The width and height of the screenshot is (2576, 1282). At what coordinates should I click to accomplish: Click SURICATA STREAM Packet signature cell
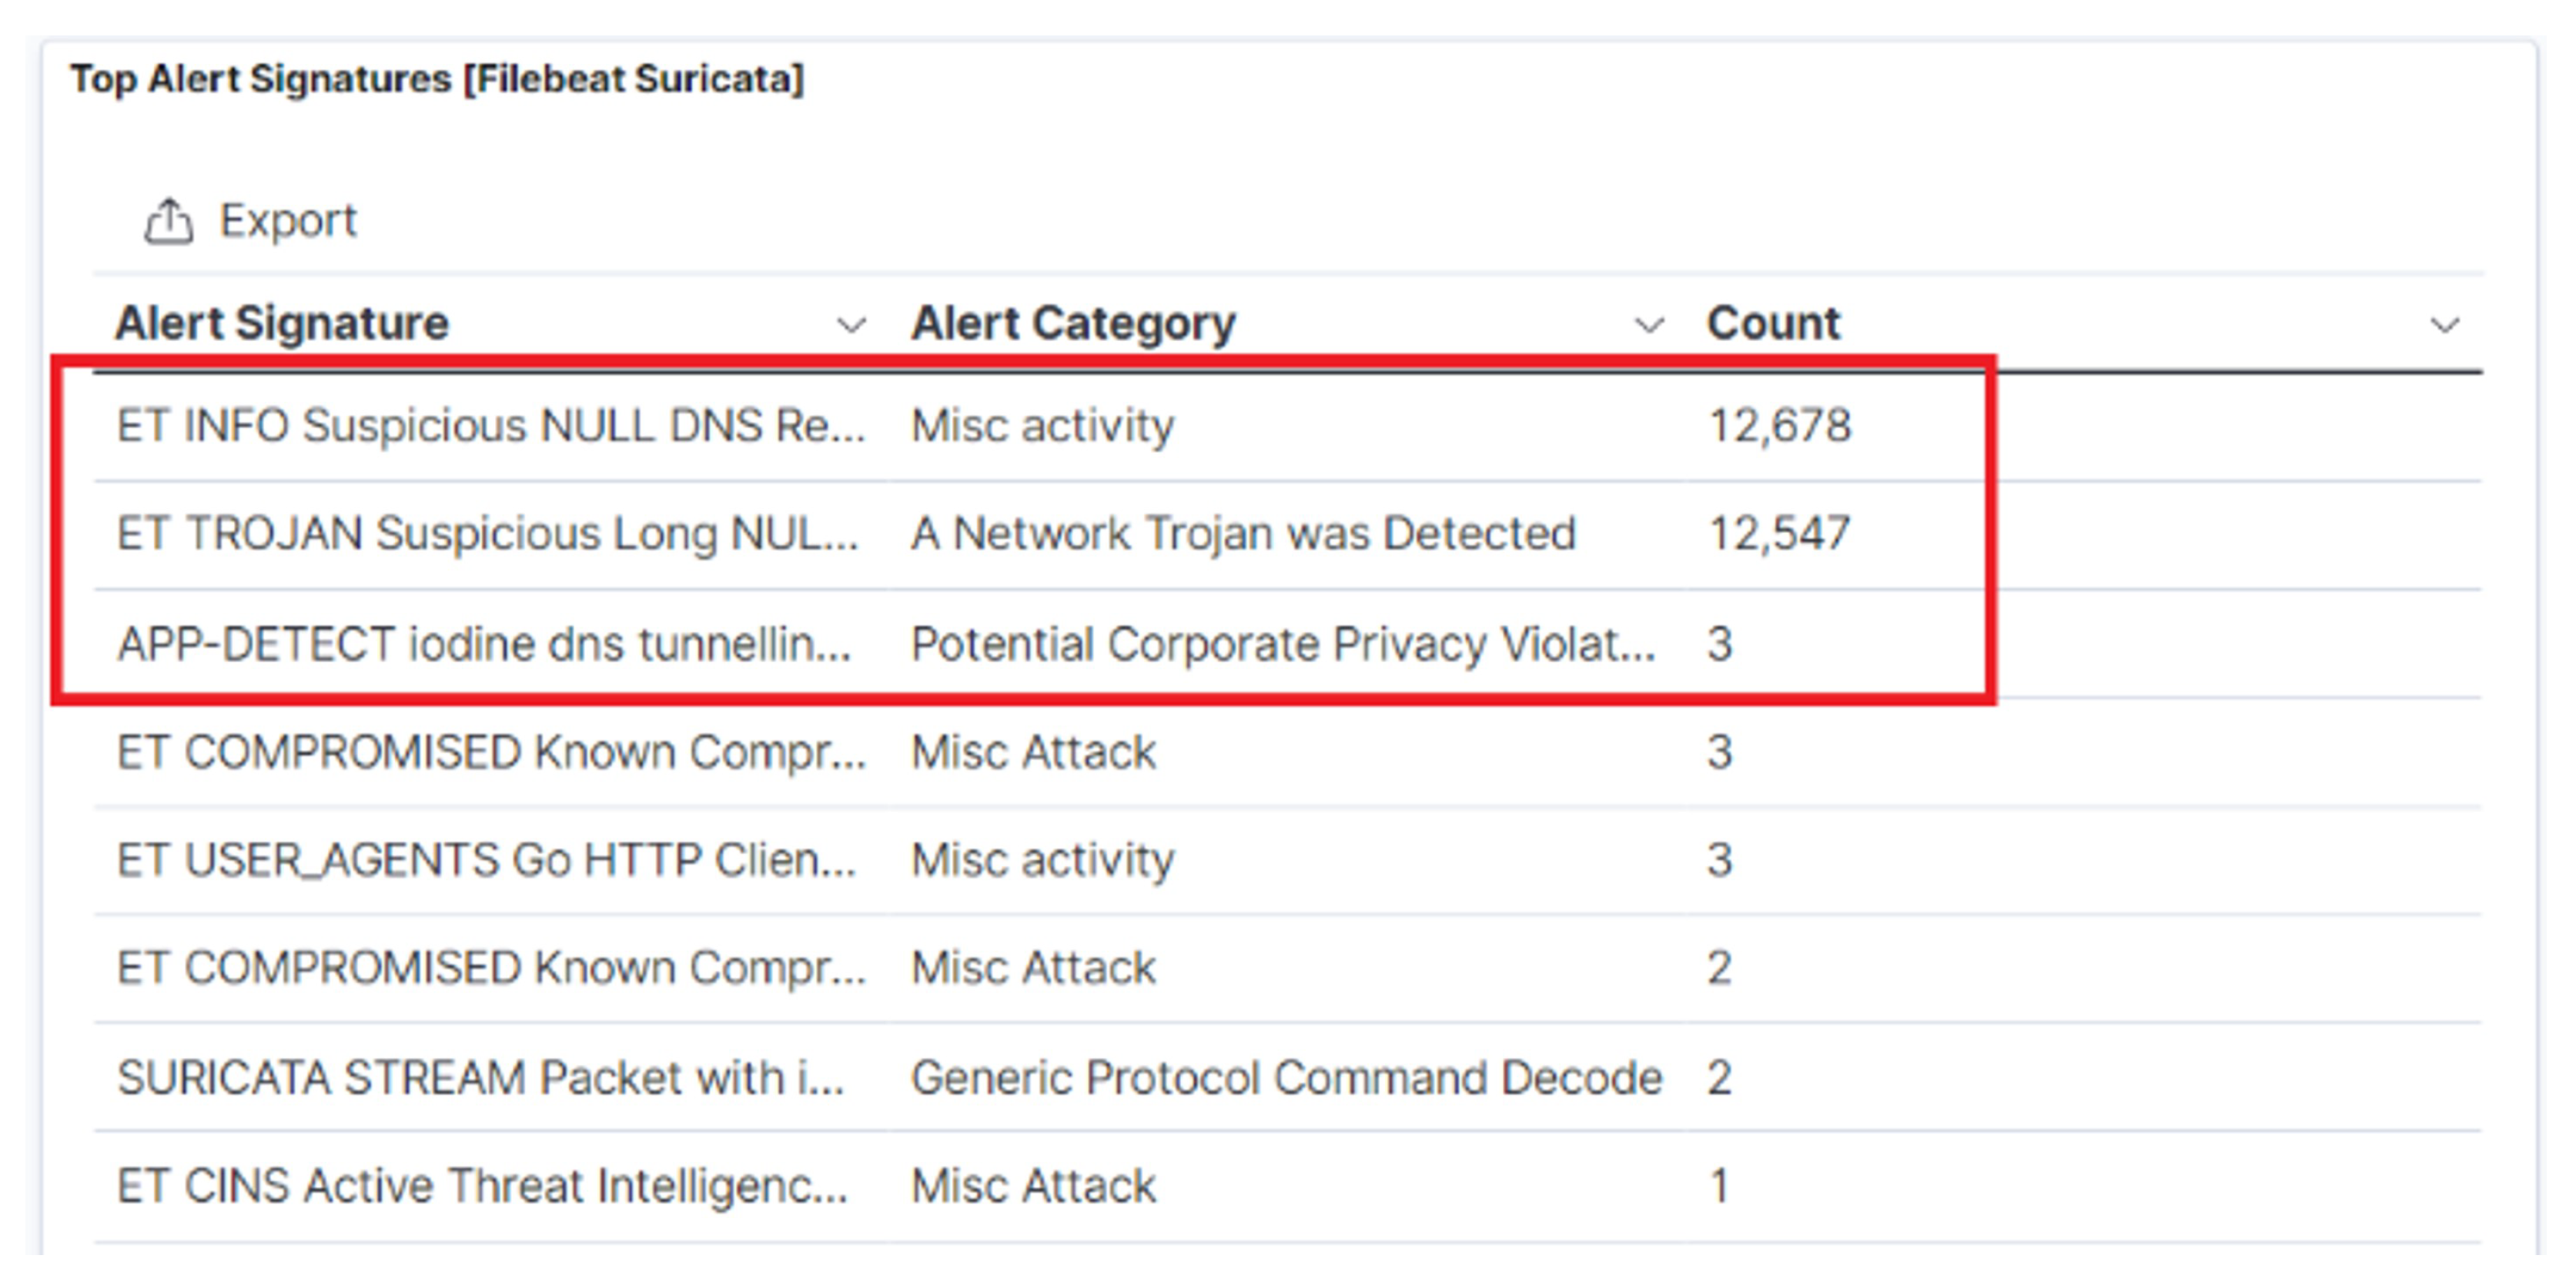click(480, 1078)
